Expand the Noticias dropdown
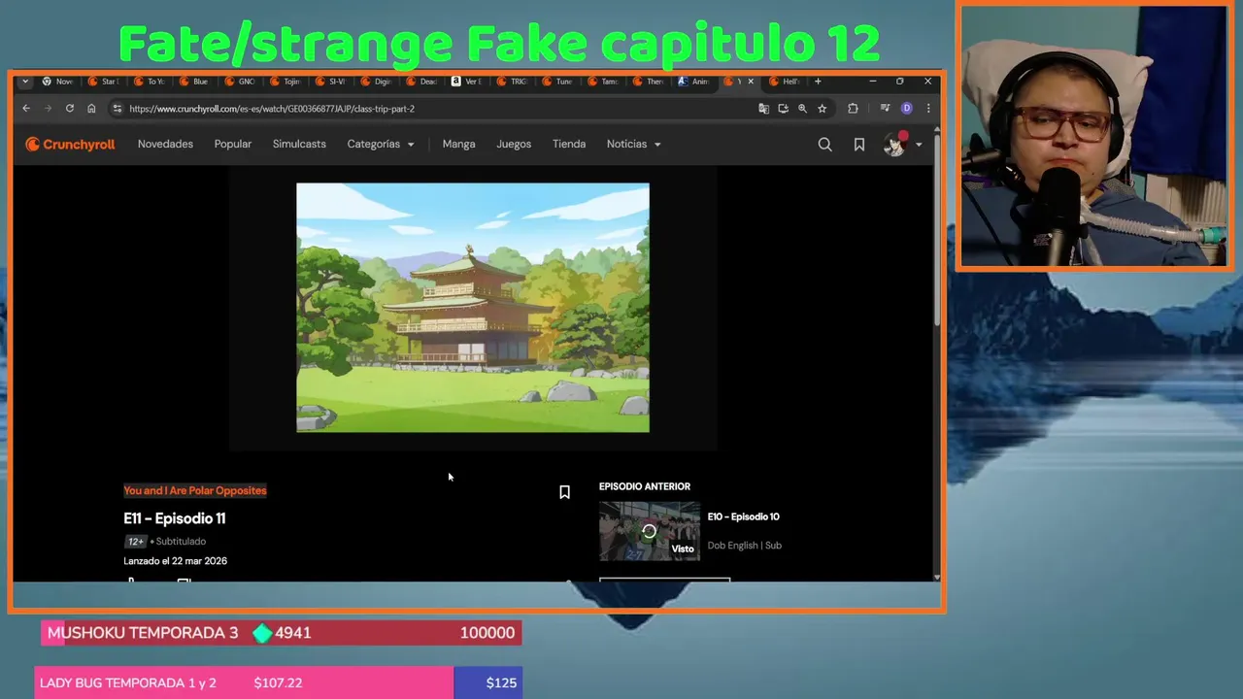 pos(633,145)
